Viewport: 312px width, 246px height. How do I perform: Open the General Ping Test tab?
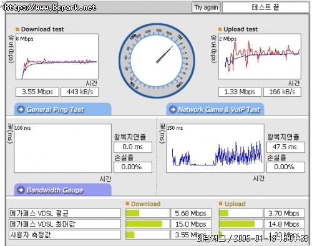(63, 109)
